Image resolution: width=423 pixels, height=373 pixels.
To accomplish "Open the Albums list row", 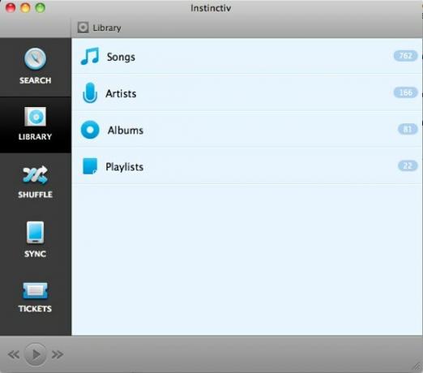I will (x=247, y=130).
